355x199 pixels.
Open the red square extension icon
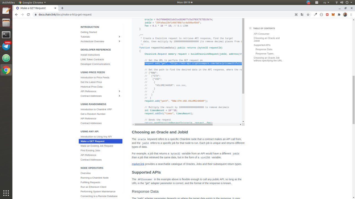(x=327, y=14)
